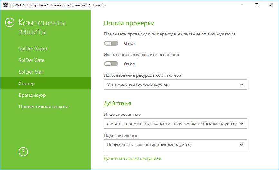Click the Компоненты защиты heading

pyautogui.click(x=42, y=27)
